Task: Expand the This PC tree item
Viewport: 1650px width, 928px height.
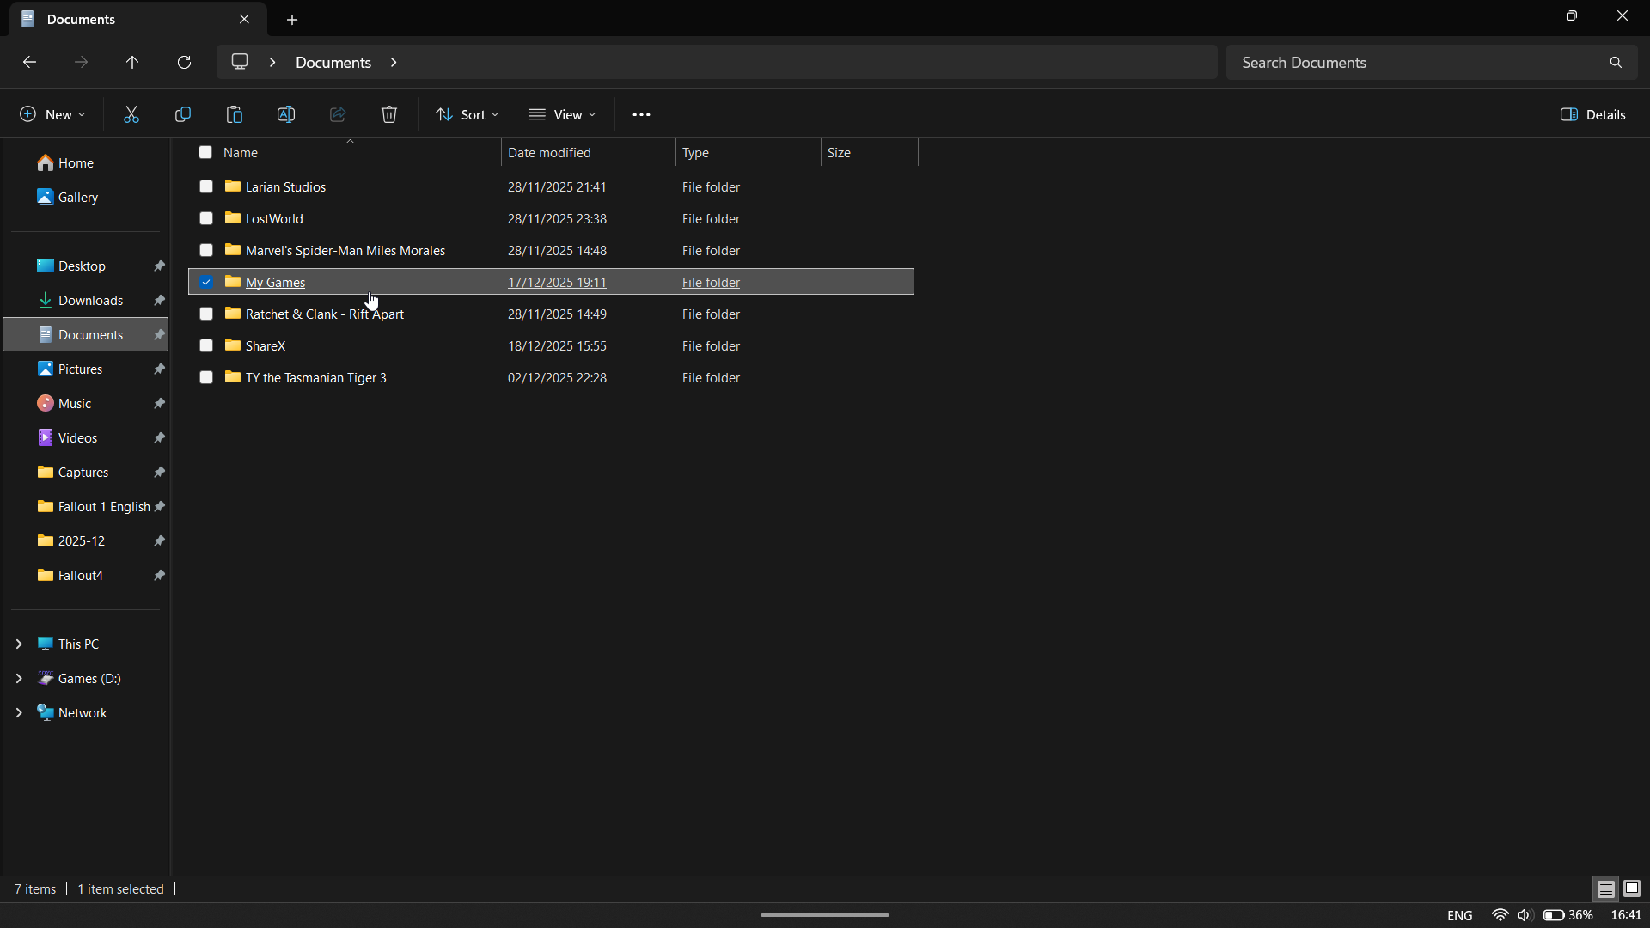Action: [x=20, y=644]
